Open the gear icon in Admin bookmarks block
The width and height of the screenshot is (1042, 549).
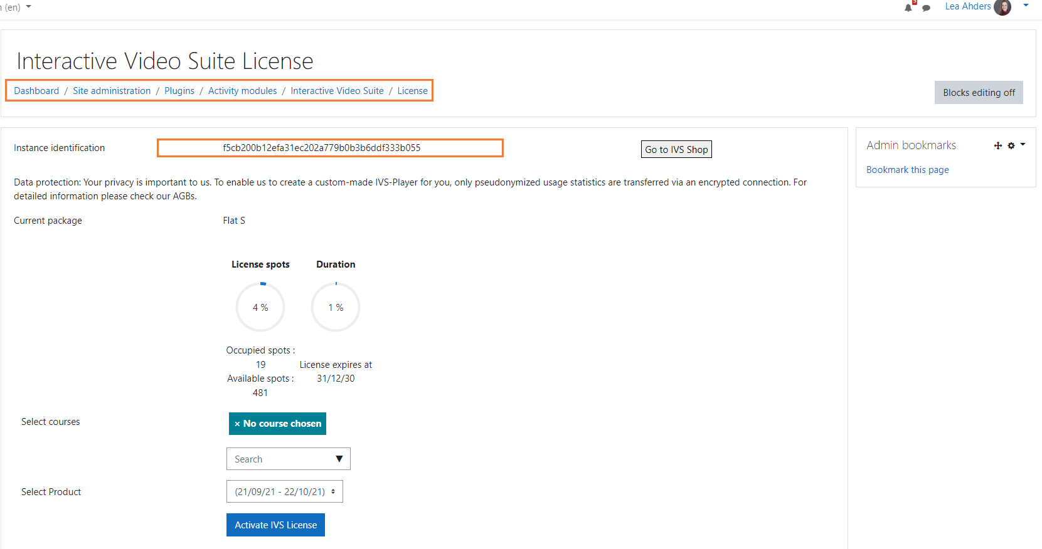(1011, 145)
